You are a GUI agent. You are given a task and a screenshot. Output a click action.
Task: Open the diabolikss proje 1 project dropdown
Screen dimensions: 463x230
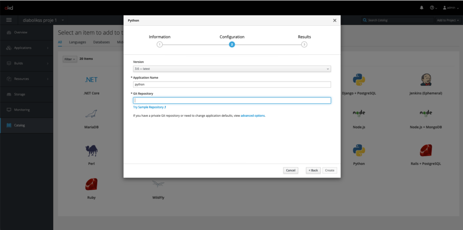tap(43, 20)
